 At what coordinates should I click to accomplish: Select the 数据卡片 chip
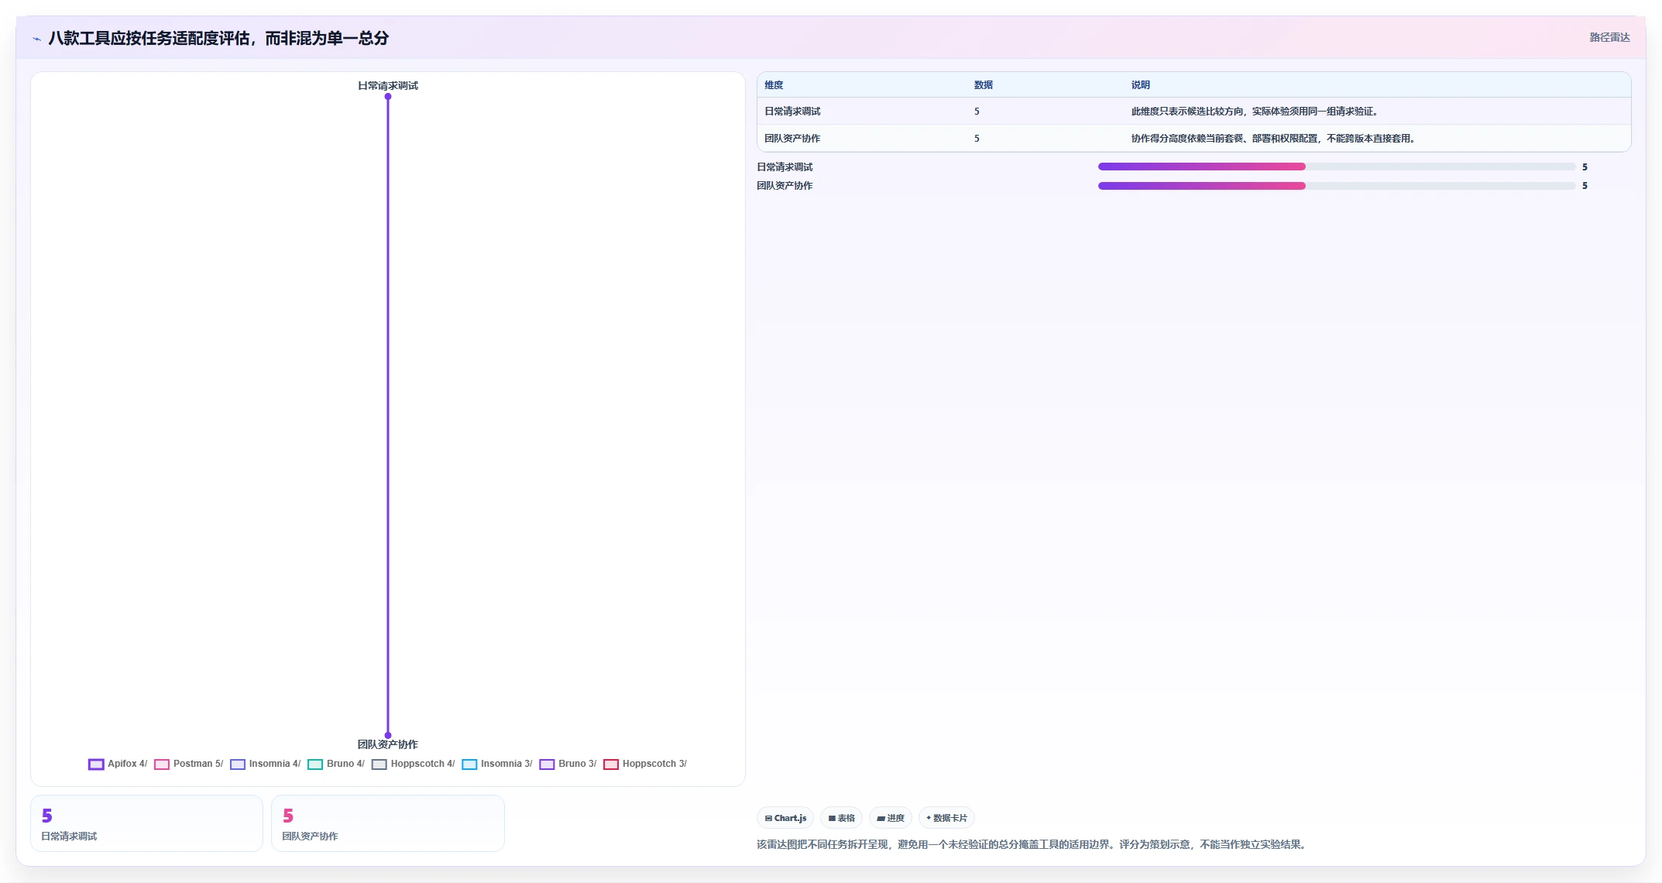pyautogui.click(x=946, y=818)
